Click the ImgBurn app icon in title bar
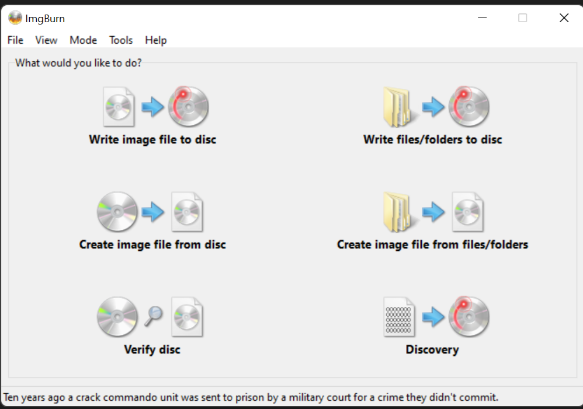The height and width of the screenshot is (409, 583). 15,18
